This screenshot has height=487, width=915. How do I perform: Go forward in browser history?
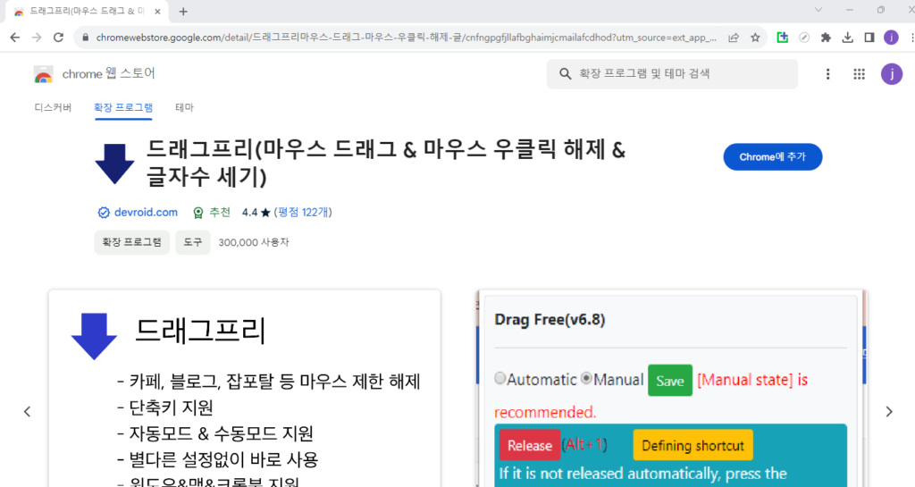point(37,38)
